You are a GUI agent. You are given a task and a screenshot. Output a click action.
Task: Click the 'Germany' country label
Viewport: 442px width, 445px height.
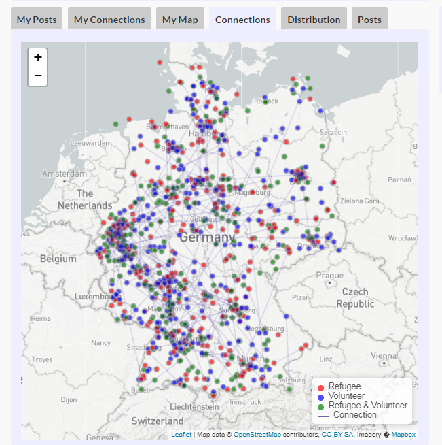207,237
